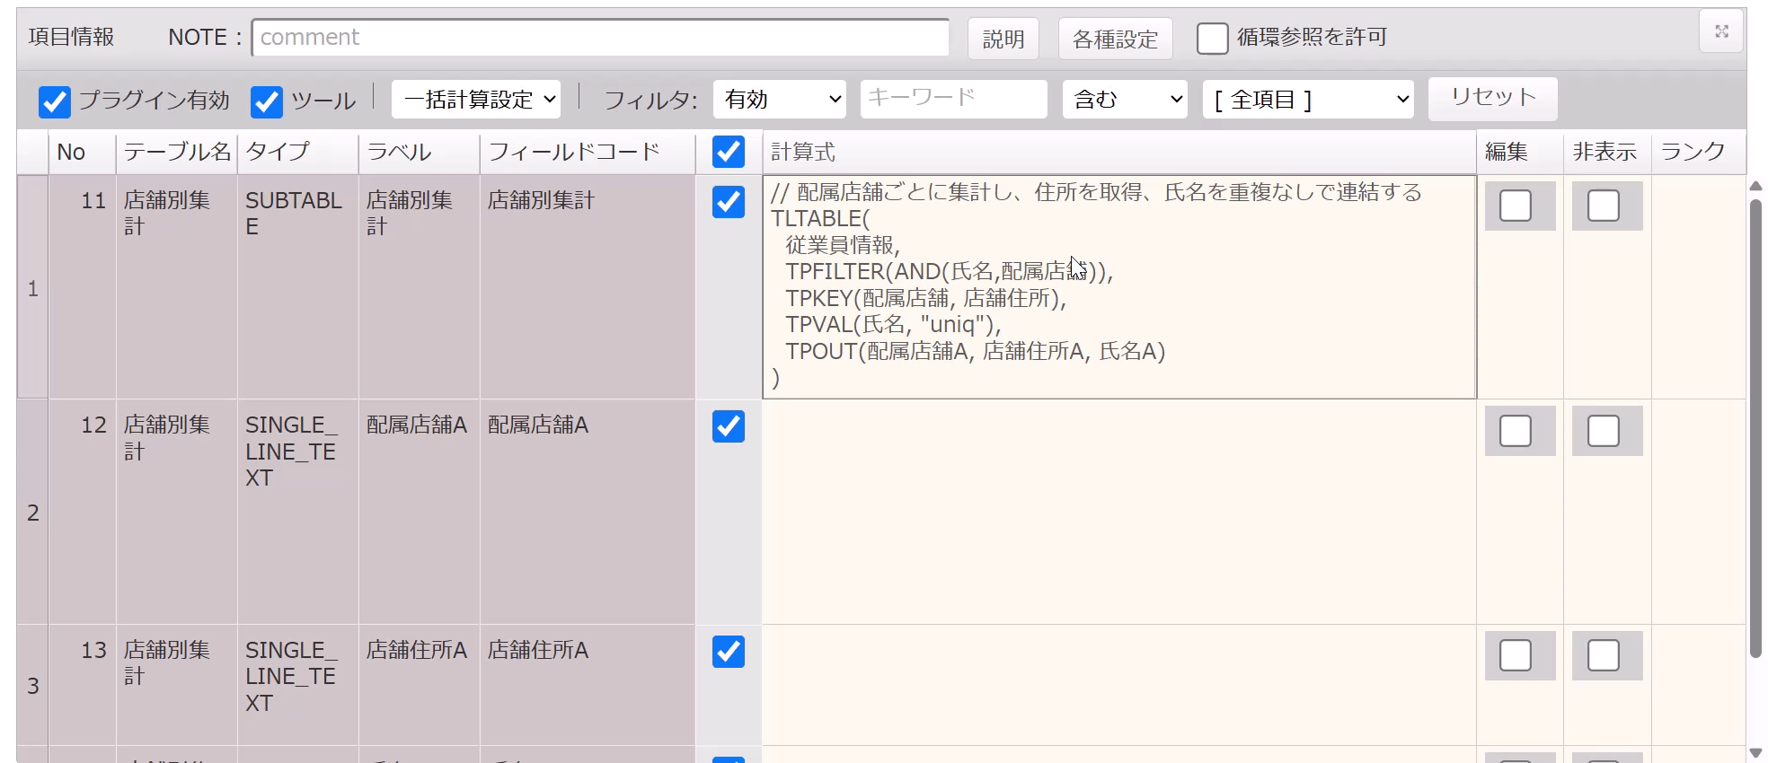This screenshot has width=1768, height=763.
Task: Enable 循環参照を許可 checkbox
Action: 1212,39
